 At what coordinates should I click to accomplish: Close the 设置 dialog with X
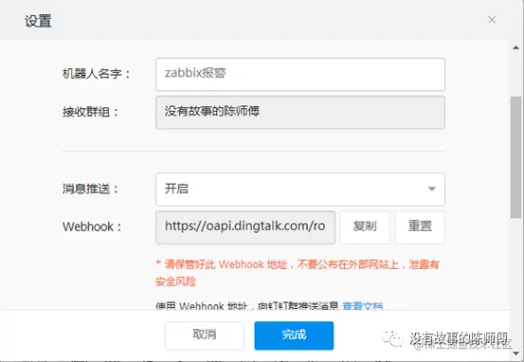click(492, 20)
